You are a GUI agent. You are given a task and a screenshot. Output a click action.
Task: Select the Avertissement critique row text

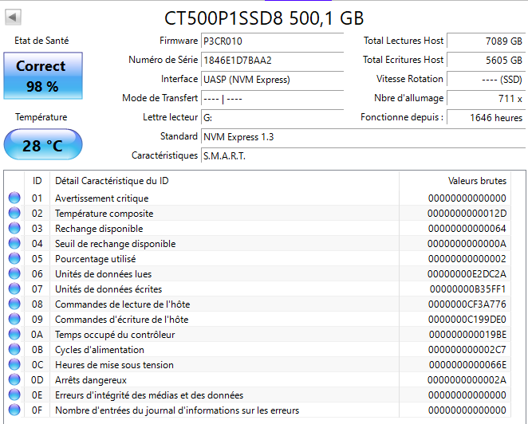(x=102, y=198)
